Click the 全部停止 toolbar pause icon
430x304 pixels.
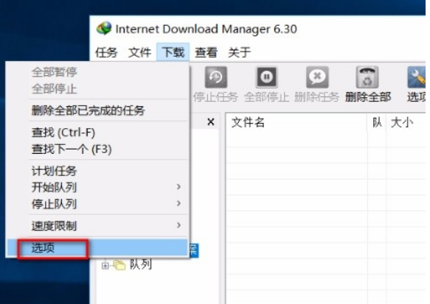point(266,77)
